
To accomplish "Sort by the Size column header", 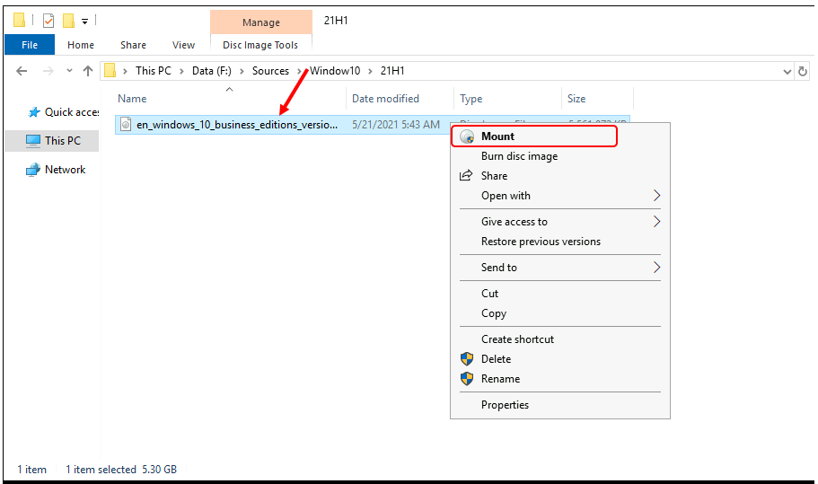I will coord(576,99).
